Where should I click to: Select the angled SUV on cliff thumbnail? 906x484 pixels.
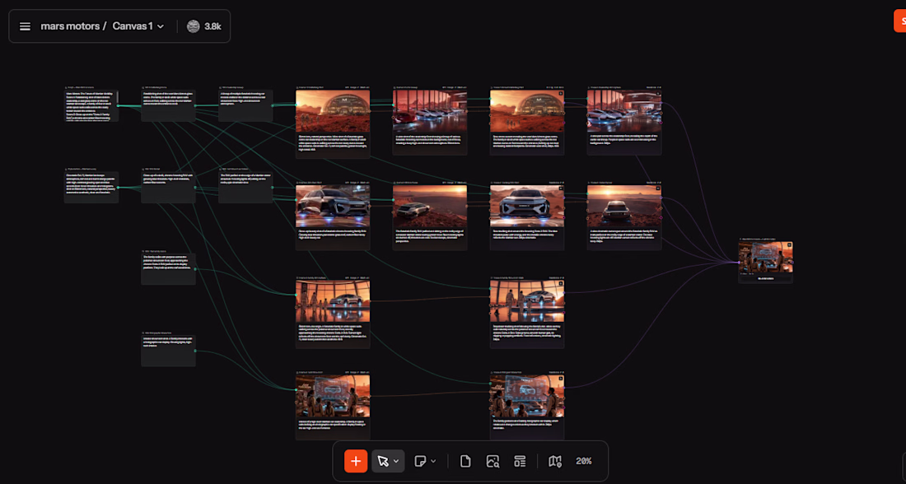pyautogui.click(x=430, y=206)
